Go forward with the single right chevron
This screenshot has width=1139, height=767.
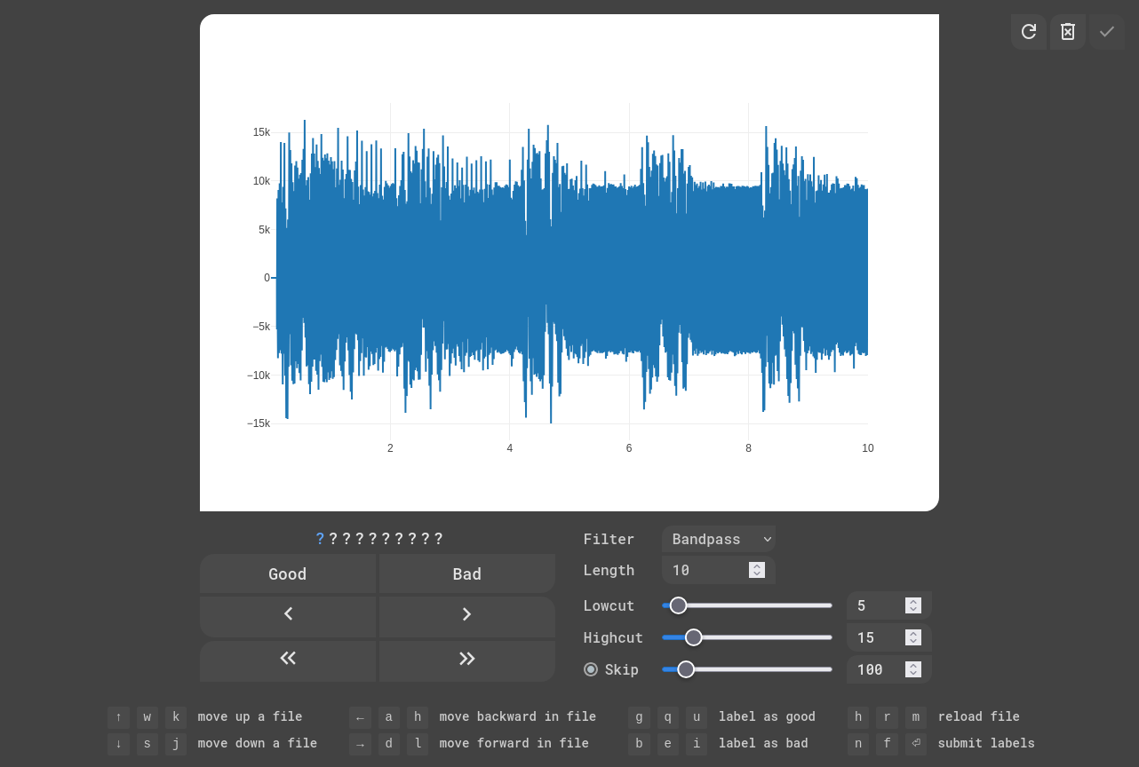(x=466, y=614)
